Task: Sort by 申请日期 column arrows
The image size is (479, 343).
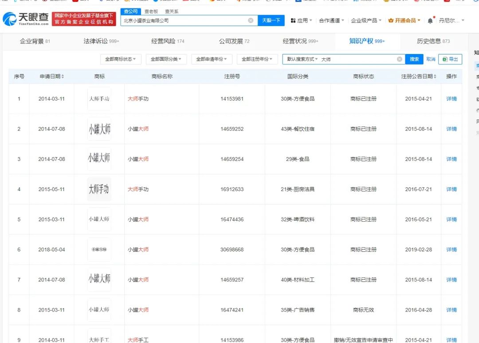Action: click(x=63, y=77)
